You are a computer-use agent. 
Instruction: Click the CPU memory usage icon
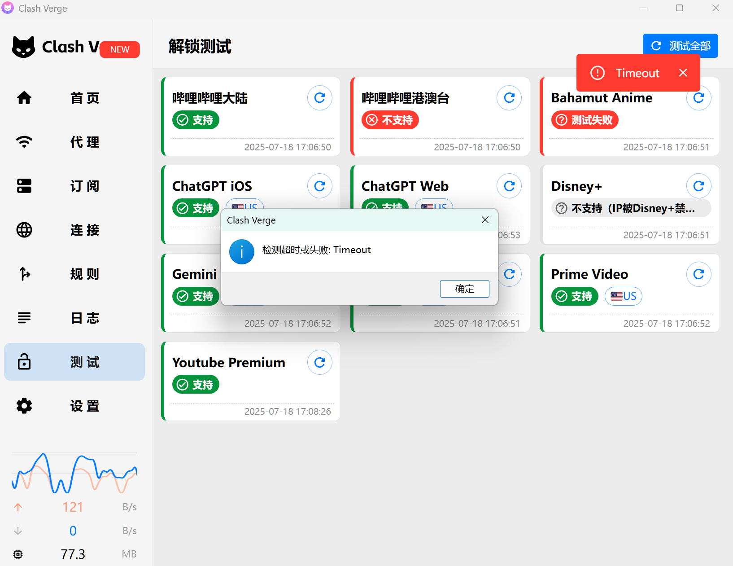[x=18, y=554]
